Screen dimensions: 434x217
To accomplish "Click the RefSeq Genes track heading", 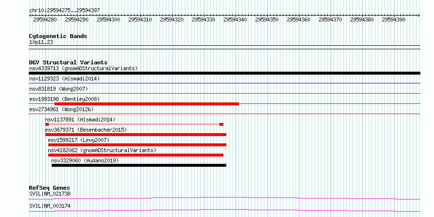I will (x=49, y=188).
